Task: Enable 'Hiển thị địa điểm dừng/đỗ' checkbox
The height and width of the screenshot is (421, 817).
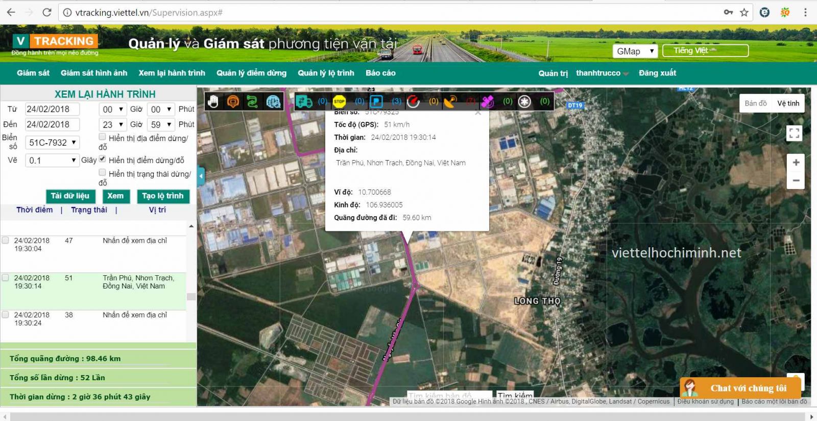Action: [x=103, y=137]
